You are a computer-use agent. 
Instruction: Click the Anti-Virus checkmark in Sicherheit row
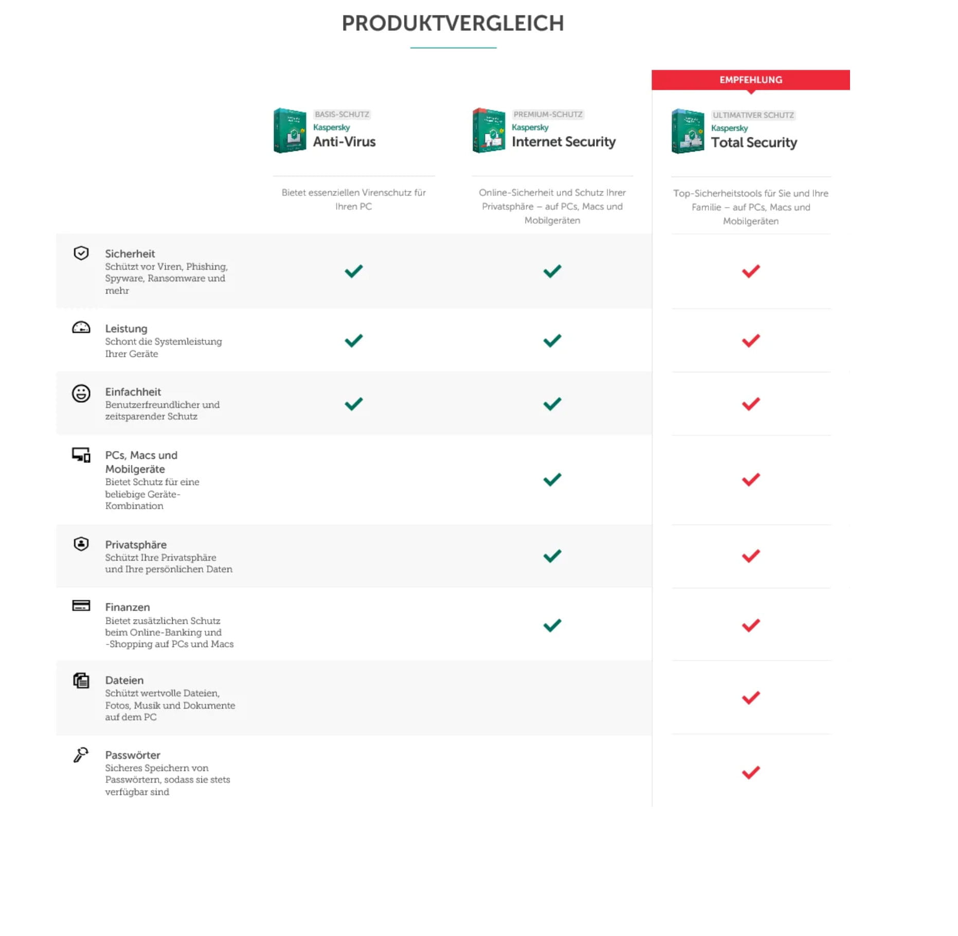pyautogui.click(x=353, y=271)
